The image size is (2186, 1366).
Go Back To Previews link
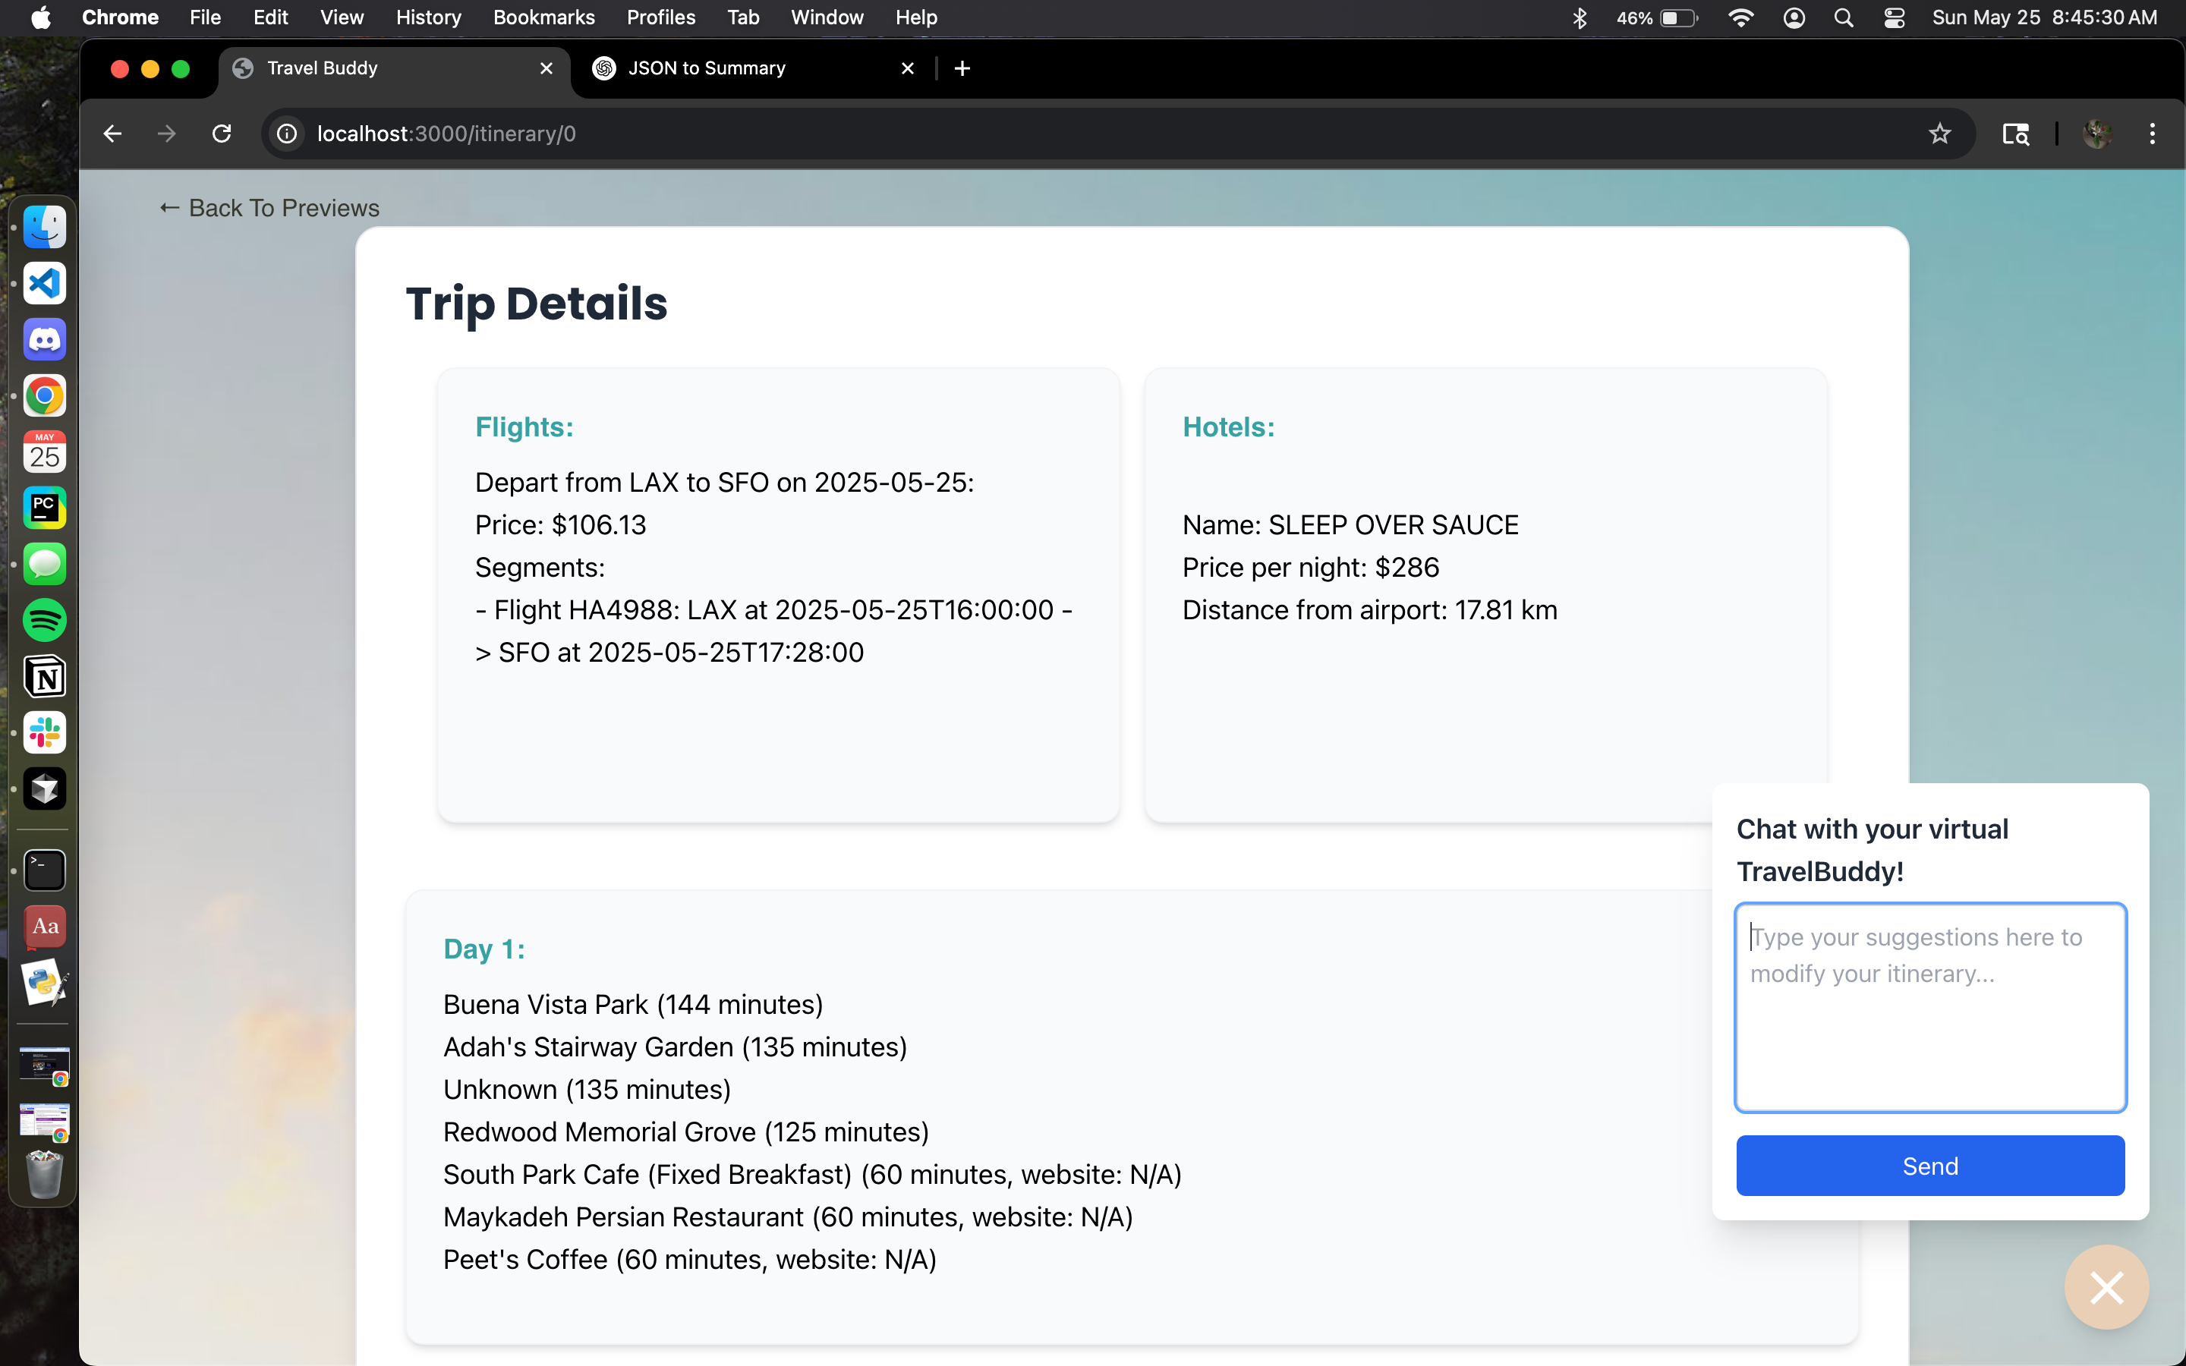269,208
